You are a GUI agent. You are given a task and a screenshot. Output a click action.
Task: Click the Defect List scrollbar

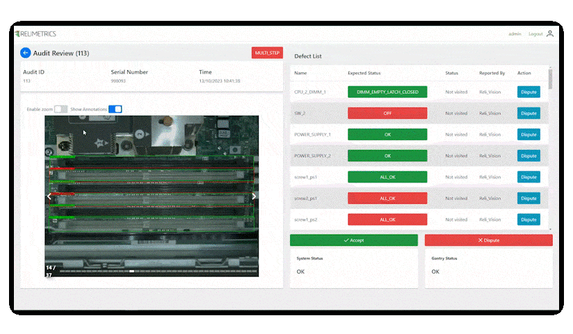click(550, 80)
